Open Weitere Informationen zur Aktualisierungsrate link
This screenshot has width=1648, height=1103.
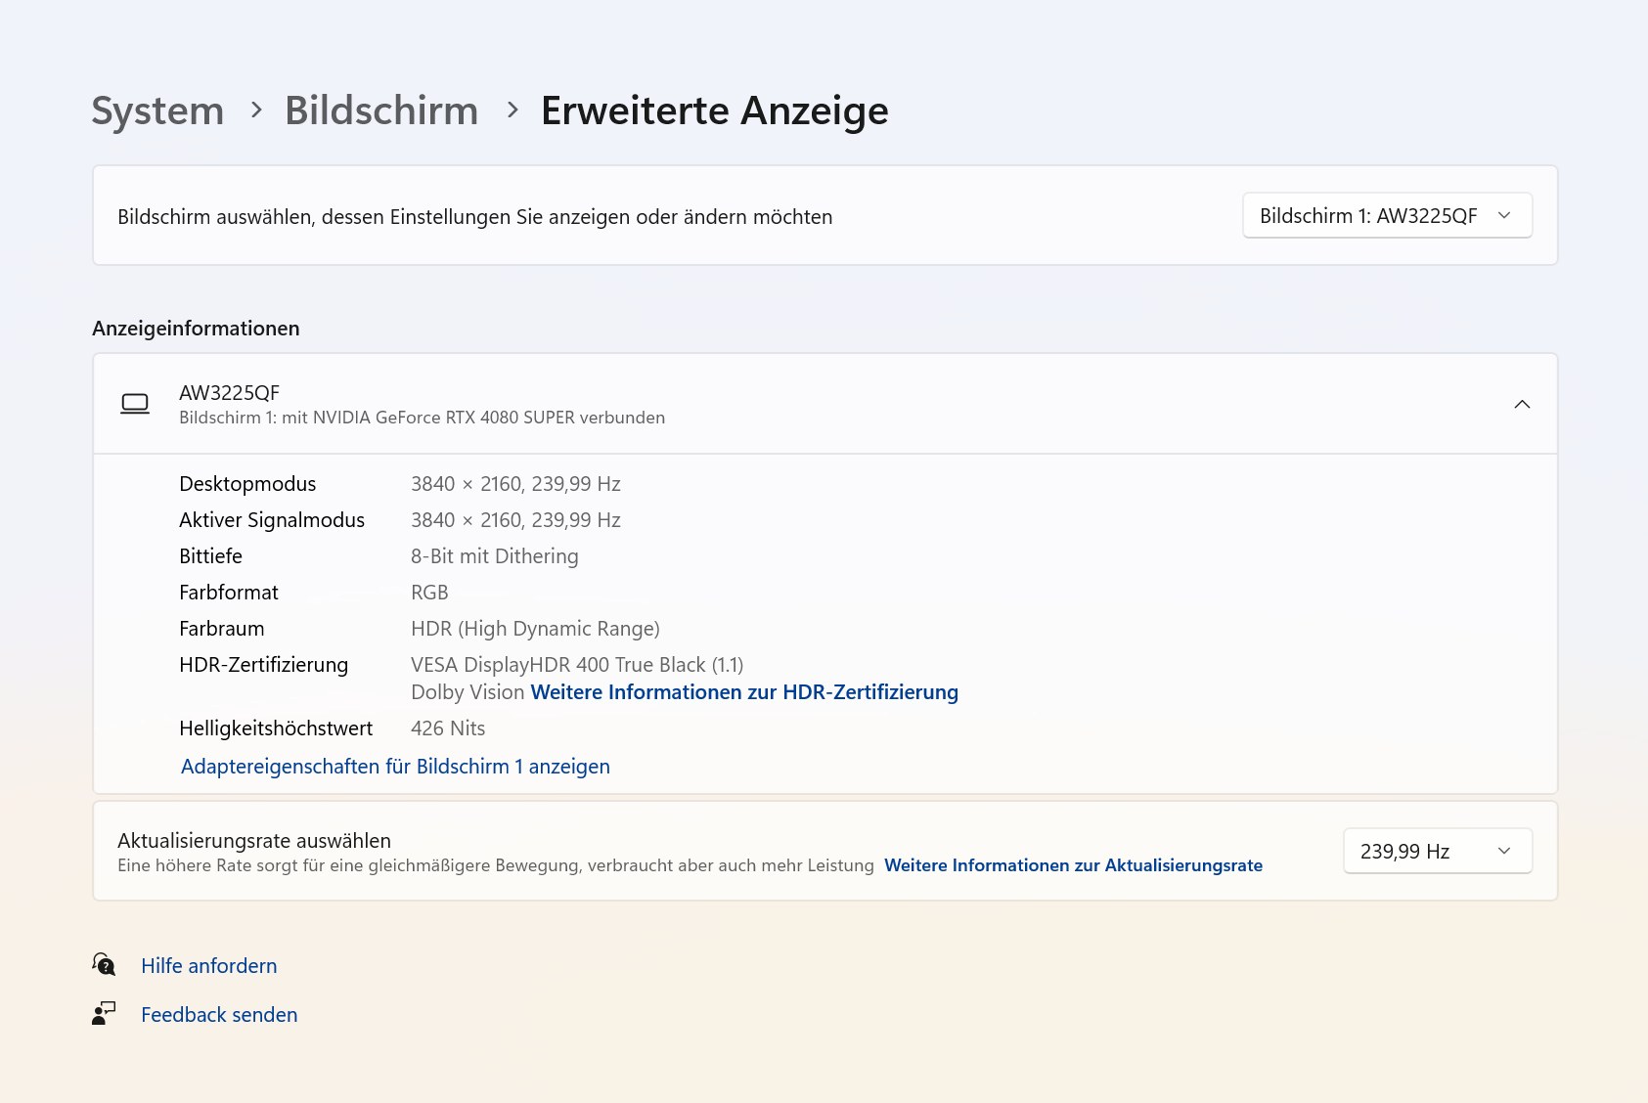click(x=1073, y=865)
